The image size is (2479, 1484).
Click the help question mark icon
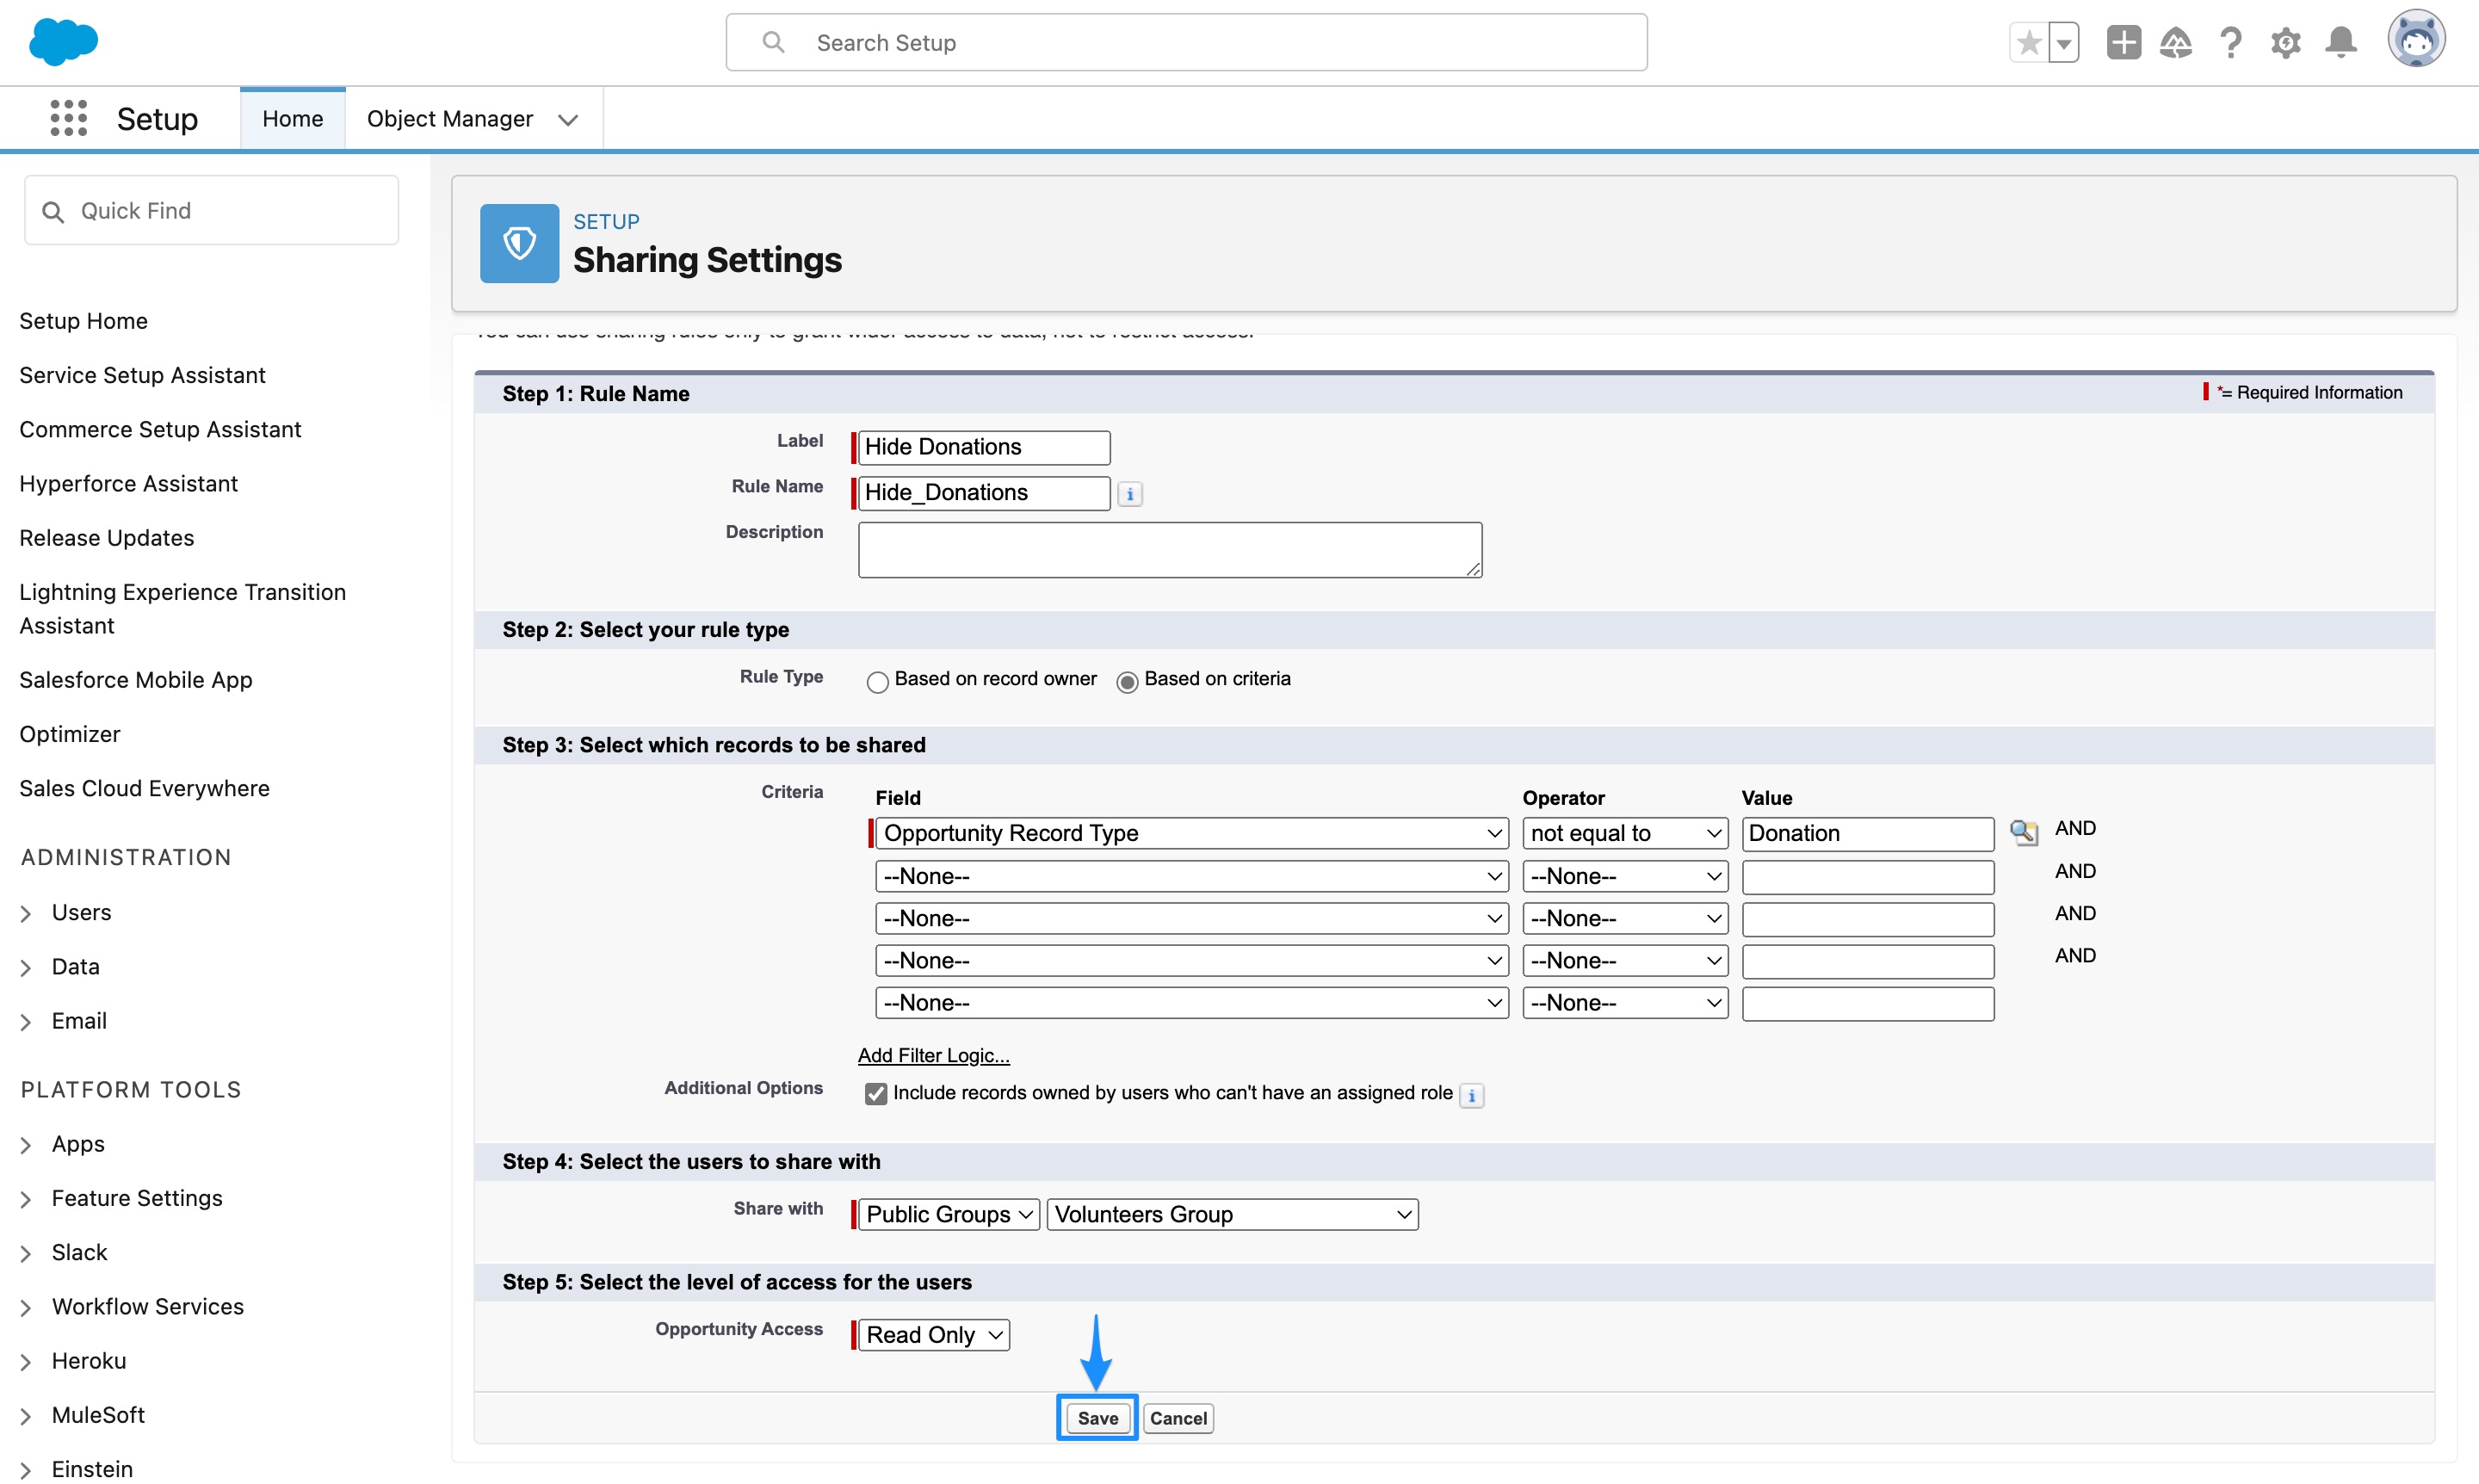click(2231, 42)
